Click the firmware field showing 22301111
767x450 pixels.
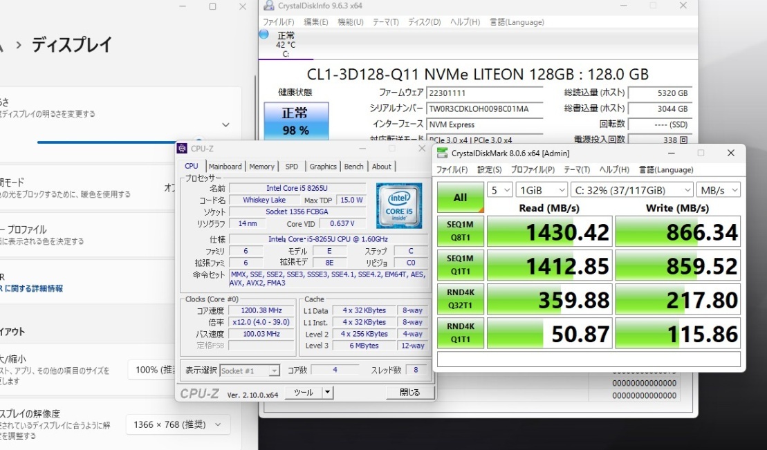(484, 93)
